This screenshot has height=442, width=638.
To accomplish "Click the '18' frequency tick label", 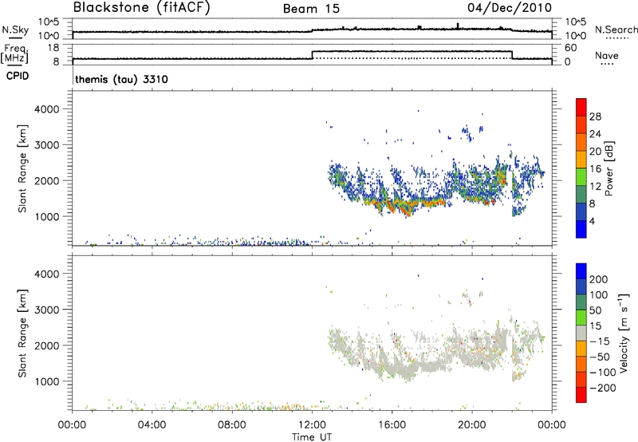I will pos(53,48).
